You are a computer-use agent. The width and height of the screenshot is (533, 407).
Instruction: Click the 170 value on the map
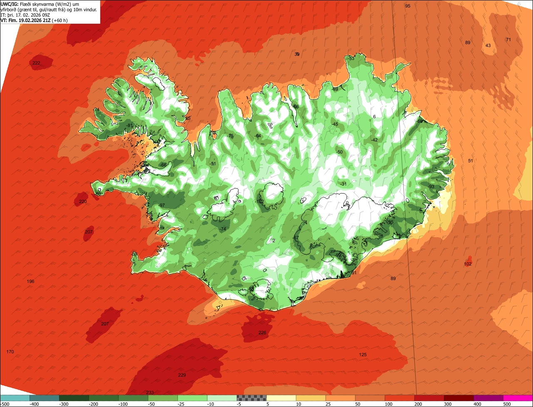(x=10, y=352)
